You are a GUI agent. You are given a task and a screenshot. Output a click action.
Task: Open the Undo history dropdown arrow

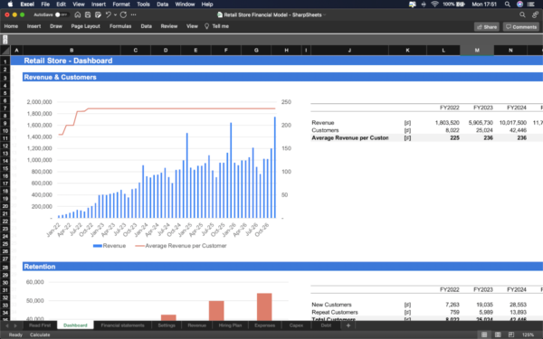pos(115,14)
